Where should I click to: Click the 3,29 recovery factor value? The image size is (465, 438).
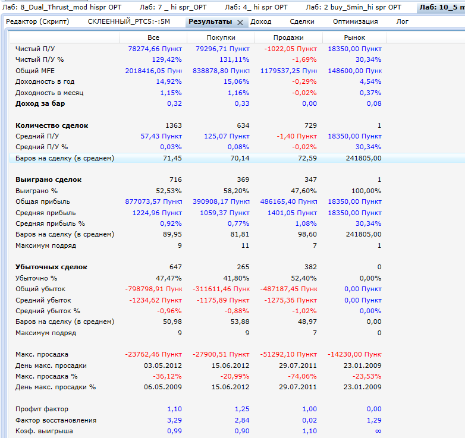pos(174,420)
